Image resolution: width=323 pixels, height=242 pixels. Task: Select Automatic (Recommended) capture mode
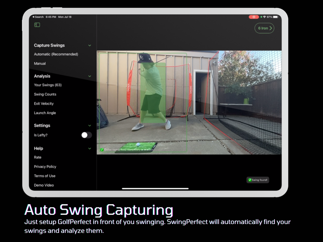tap(56, 54)
